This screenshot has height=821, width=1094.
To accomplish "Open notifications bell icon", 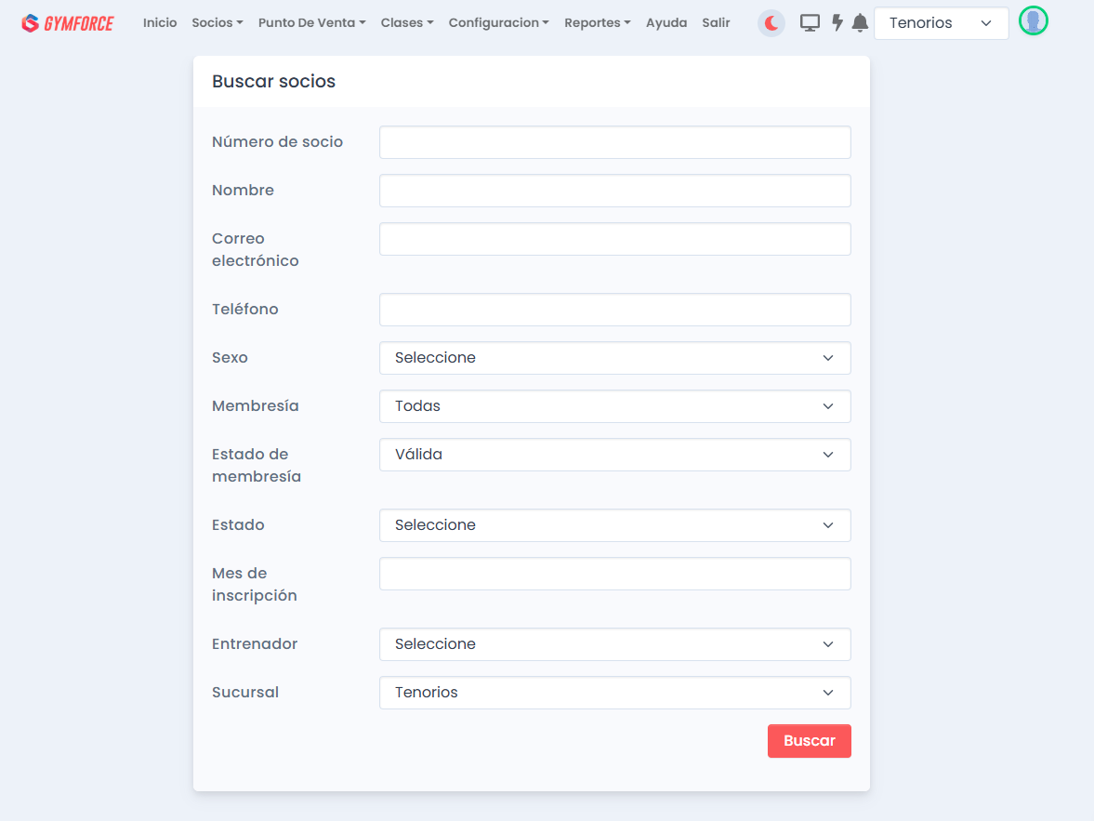I will 860,23.
